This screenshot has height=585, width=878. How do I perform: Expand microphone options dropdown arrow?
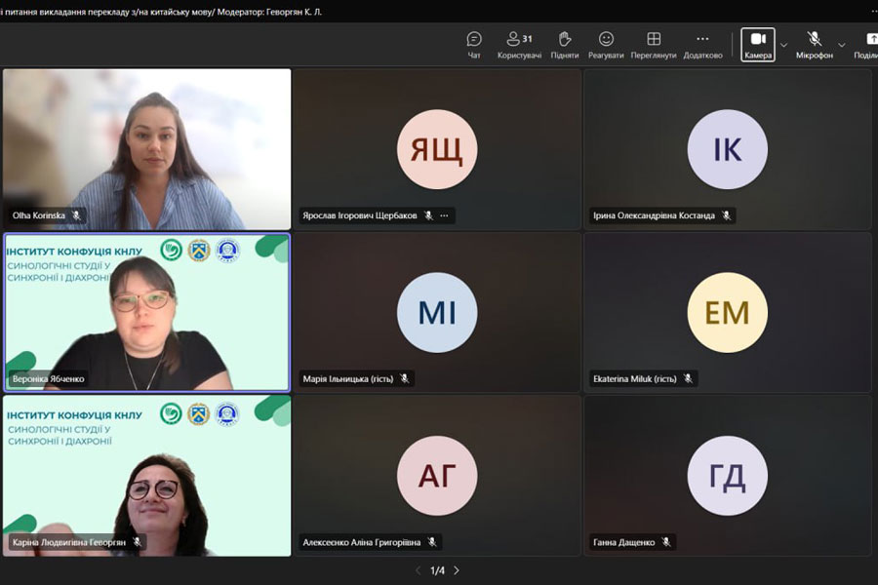pyautogui.click(x=842, y=45)
